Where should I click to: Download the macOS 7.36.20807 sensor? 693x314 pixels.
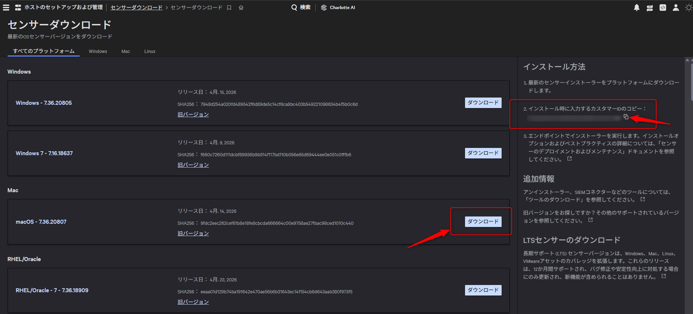[483, 222]
